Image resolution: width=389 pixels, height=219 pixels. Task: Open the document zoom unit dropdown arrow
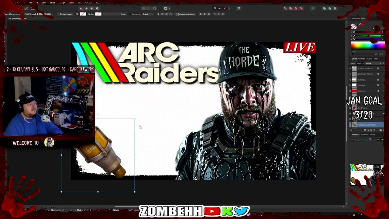53,14
